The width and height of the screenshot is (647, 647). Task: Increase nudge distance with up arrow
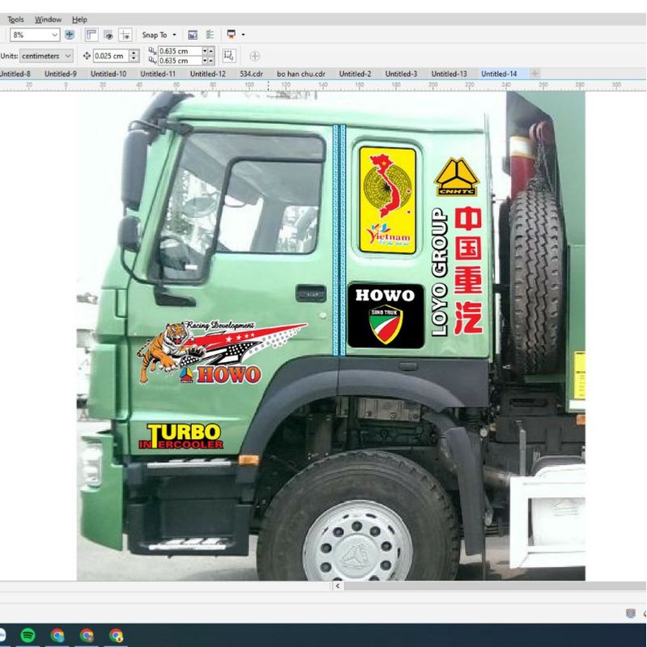coord(134,53)
